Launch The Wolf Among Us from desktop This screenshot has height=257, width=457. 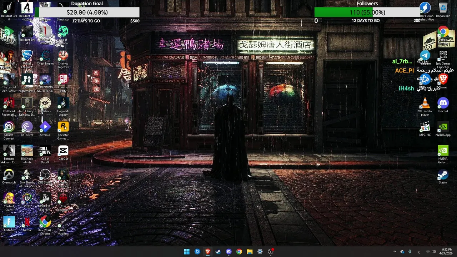pos(9,59)
